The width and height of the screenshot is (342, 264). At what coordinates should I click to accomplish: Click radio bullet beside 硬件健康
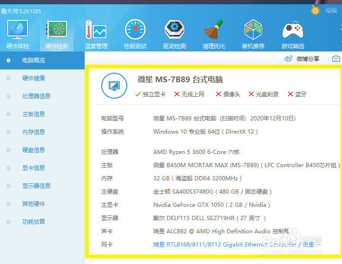pyautogui.click(x=9, y=78)
